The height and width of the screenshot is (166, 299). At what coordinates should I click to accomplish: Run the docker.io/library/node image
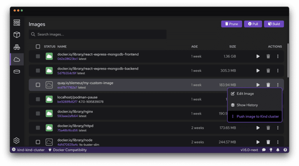[258, 142]
